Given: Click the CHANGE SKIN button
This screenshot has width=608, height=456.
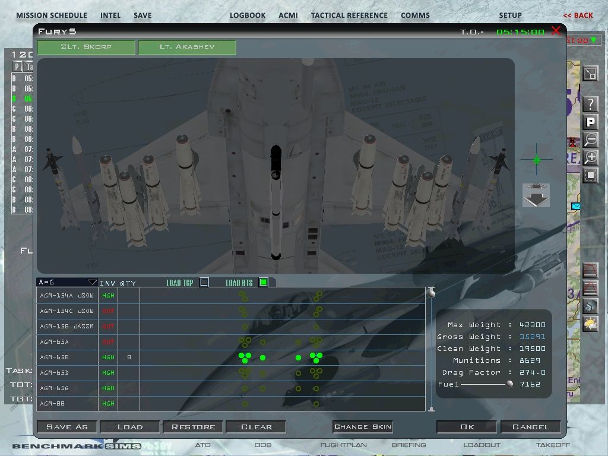Looking at the screenshot, I should pyautogui.click(x=363, y=426).
